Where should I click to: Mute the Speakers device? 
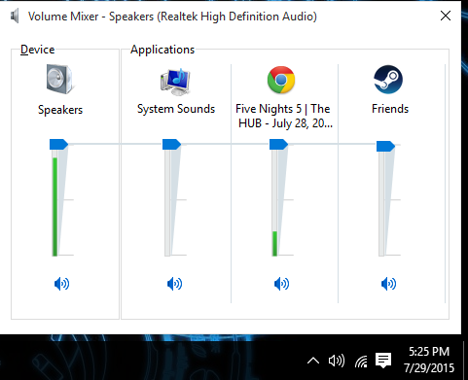(x=61, y=284)
